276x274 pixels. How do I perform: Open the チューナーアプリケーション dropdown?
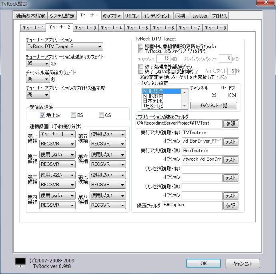coord(64,46)
